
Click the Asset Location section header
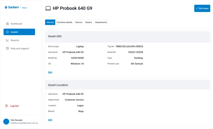[x=128, y=85]
